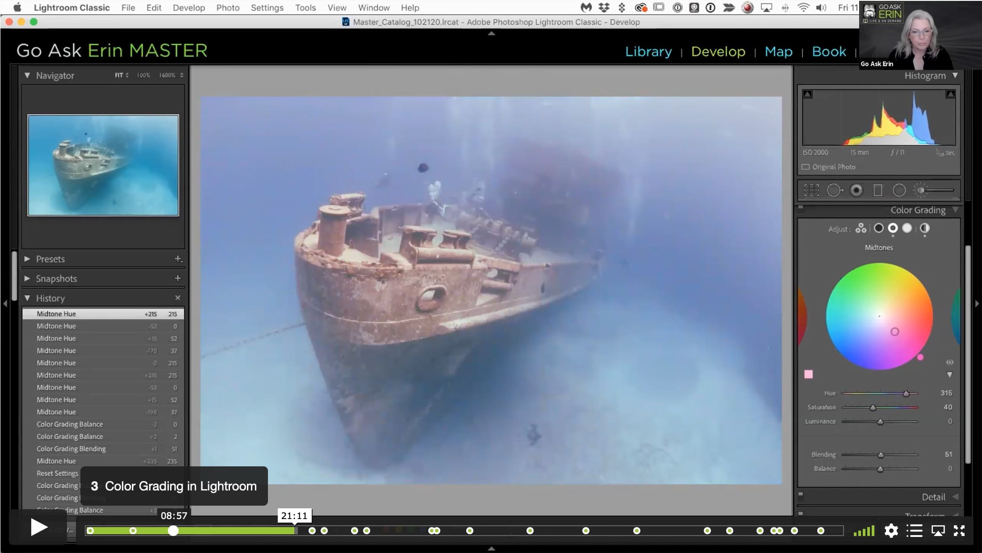Viewport: 982px width, 553px height.
Task: Open the Develop menu in menu bar
Action: click(189, 8)
